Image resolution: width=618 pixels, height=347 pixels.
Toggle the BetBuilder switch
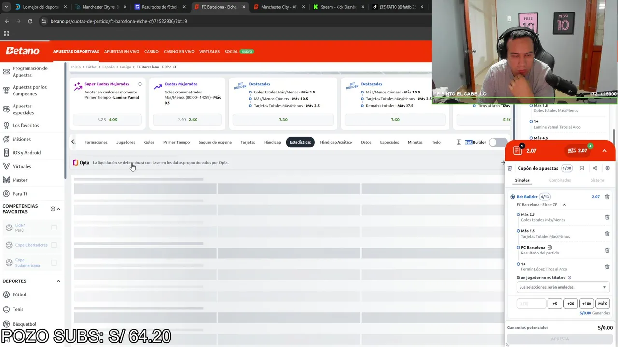coord(497,142)
